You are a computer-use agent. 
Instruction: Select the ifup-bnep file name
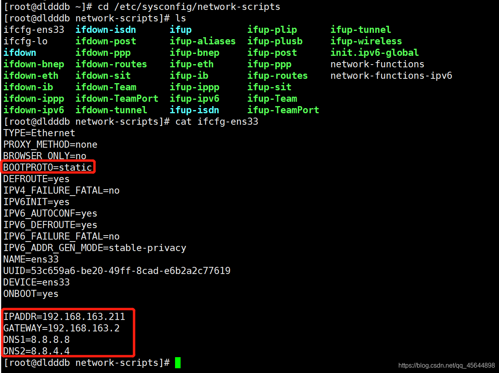(x=194, y=53)
